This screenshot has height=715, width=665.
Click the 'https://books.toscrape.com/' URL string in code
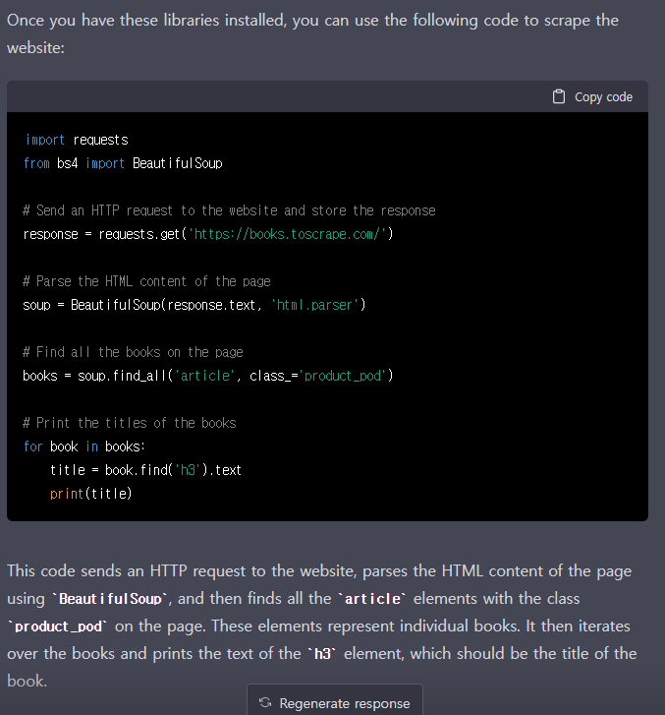[x=287, y=234]
